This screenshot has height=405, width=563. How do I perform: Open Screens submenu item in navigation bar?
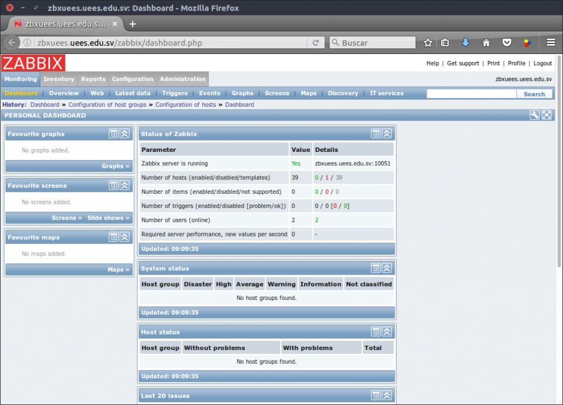(277, 93)
